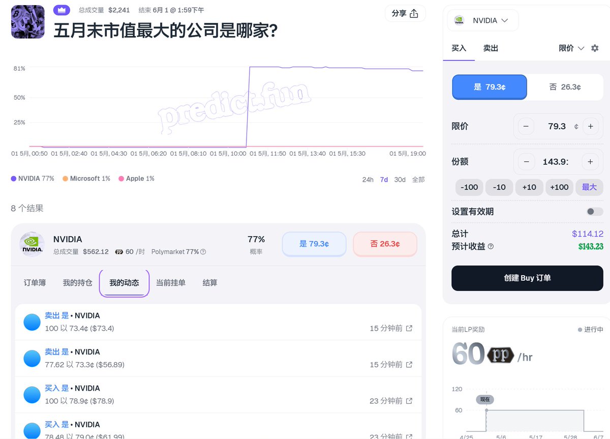Open the 限价 order type dropdown
This screenshot has height=439, width=610.
(x=571, y=48)
